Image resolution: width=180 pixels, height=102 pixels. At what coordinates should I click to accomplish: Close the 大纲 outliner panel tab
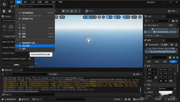(x=163, y=16)
